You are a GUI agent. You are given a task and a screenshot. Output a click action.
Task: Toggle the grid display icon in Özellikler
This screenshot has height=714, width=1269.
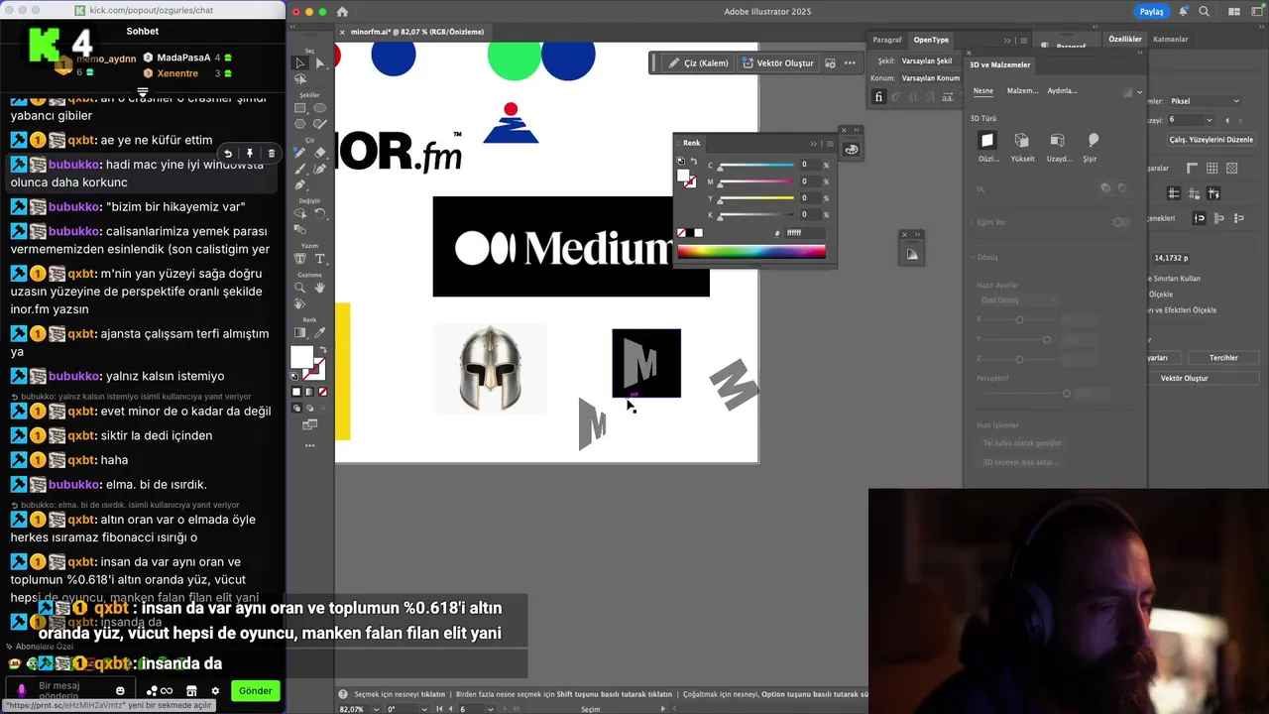[x=1212, y=169]
